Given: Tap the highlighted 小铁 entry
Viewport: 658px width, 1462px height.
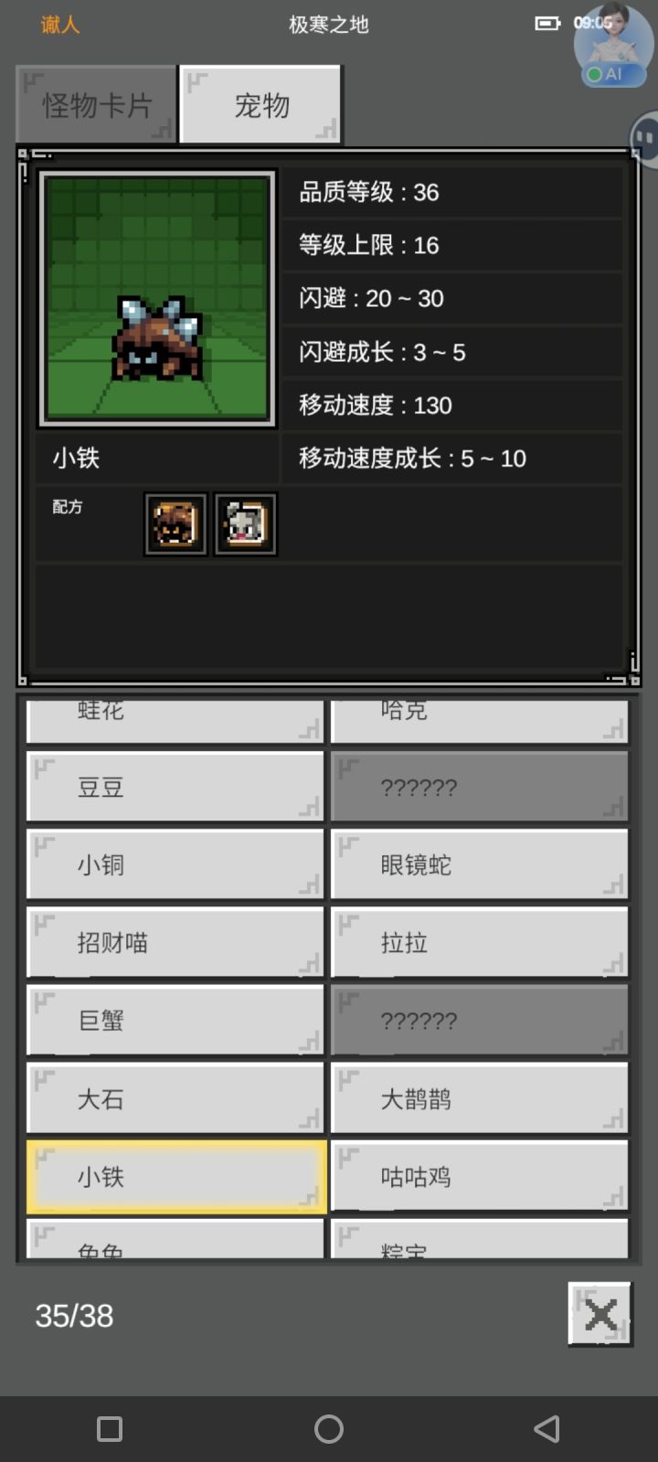Looking at the screenshot, I should click(175, 1176).
